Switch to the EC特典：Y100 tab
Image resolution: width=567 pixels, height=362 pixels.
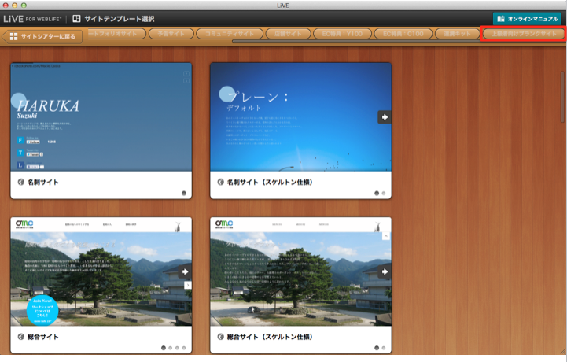(342, 34)
